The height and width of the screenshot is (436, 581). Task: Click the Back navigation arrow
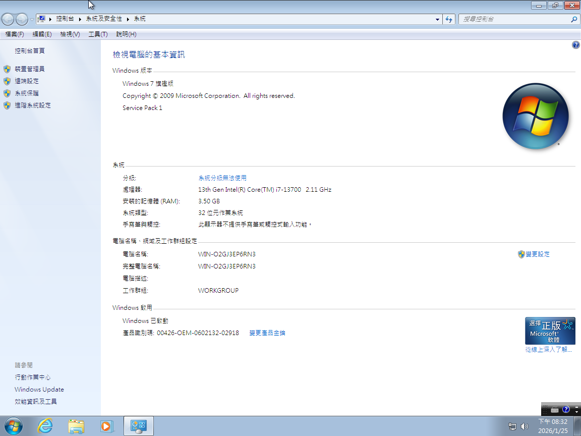pyautogui.click(x=8, y=19)
